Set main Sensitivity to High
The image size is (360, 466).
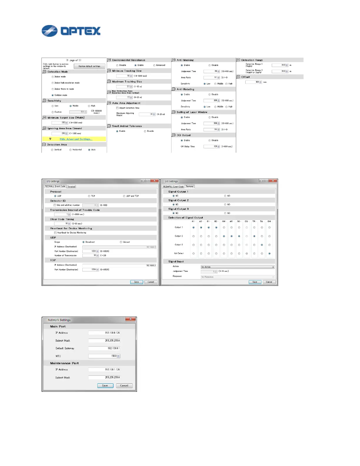[x=89, y=106]
